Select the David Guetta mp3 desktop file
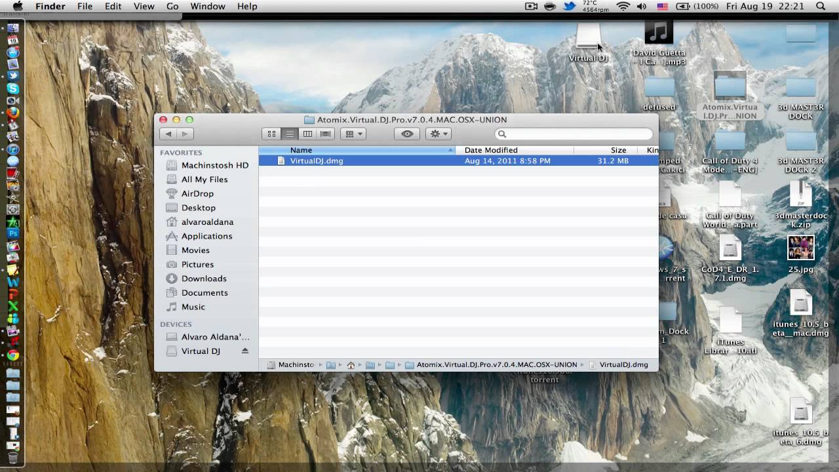 (x=659, y=43)
